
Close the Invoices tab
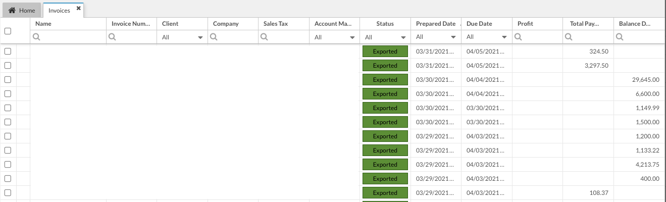tap(78, 8)
